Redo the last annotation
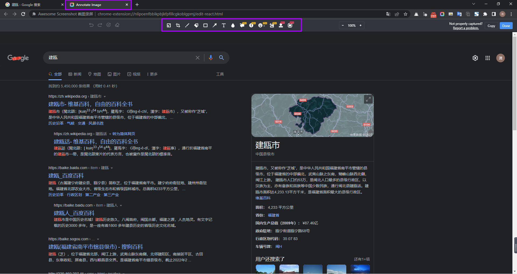The image size is (517, 274). (100, 25)
